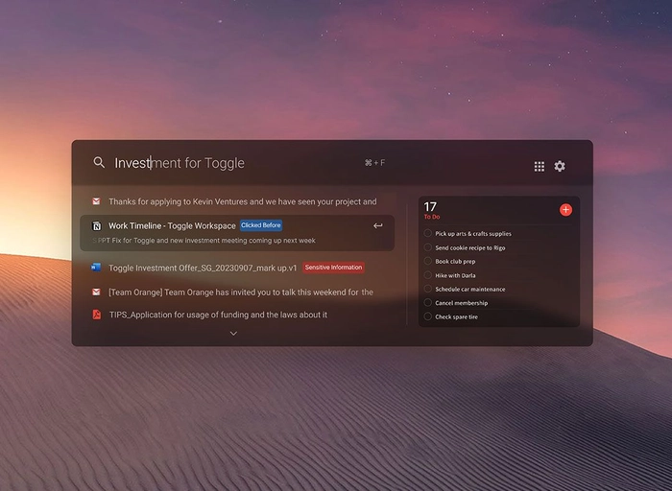Click the Word icon for Toggle Investment Offer
Image resolution: width=672 pixels, height=491 pixels.
[x=96, y=268]
